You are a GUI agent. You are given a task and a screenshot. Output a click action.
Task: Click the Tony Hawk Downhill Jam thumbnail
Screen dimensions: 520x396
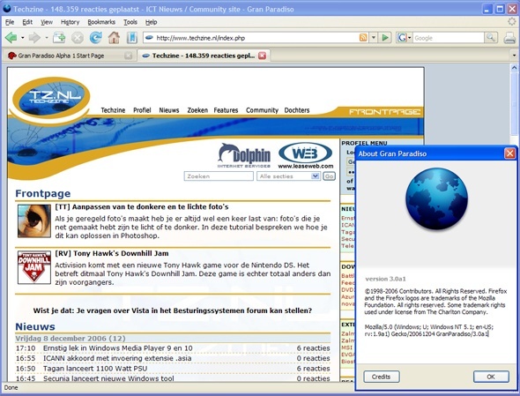point(34,267)
